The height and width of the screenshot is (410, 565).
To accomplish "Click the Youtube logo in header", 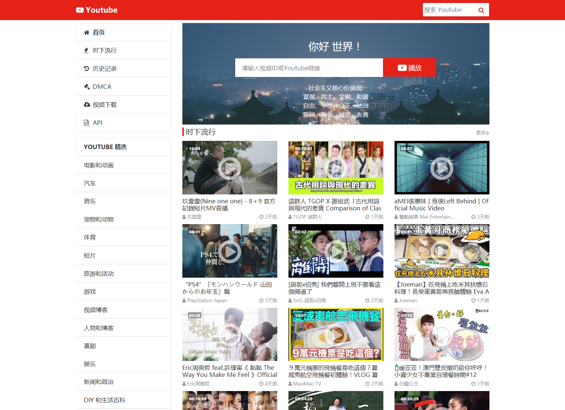I will pyautogui.click(x=97, y=10).
